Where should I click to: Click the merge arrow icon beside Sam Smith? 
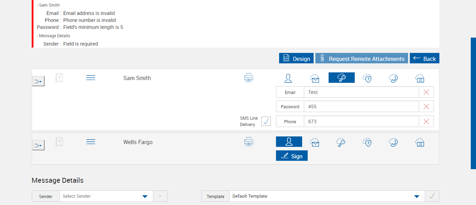click(38, 81)
